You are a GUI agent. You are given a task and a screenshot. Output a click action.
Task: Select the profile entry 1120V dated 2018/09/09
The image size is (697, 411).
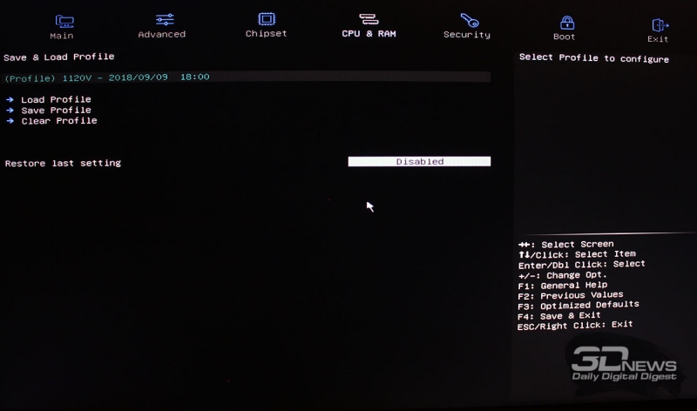(x=106, y=77)
